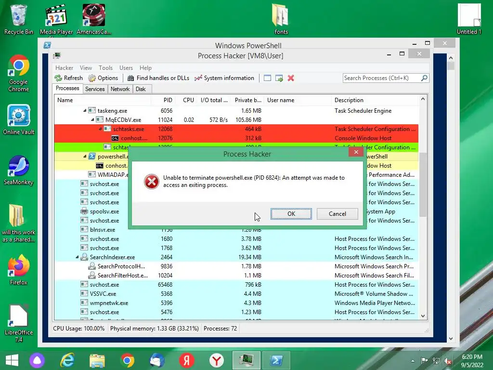Image resolution: width=493 pixels, height=370 pixels.
Task: Collapse the MqECDbV.exe tree node
Action: tap(92, 120)
